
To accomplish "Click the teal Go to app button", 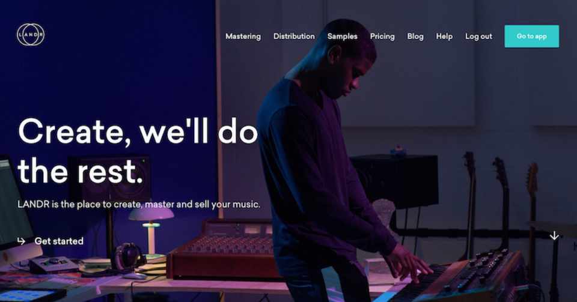I will [532, 36].
